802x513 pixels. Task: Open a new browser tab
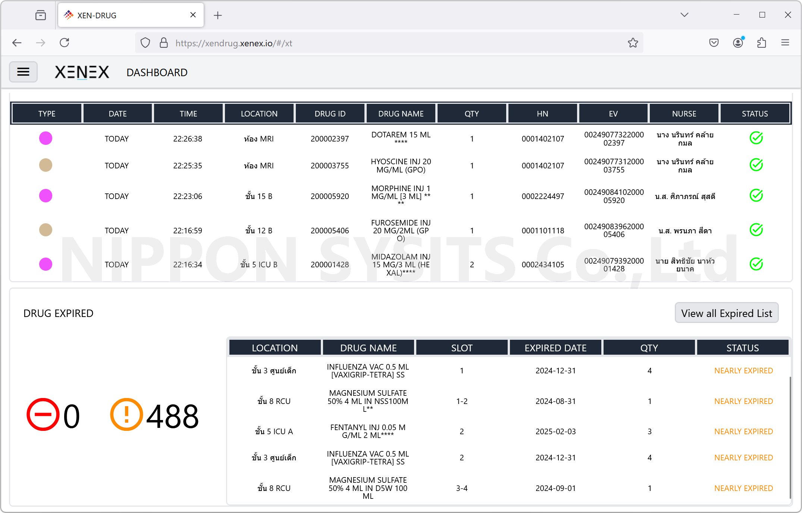(x=218, y=15)
